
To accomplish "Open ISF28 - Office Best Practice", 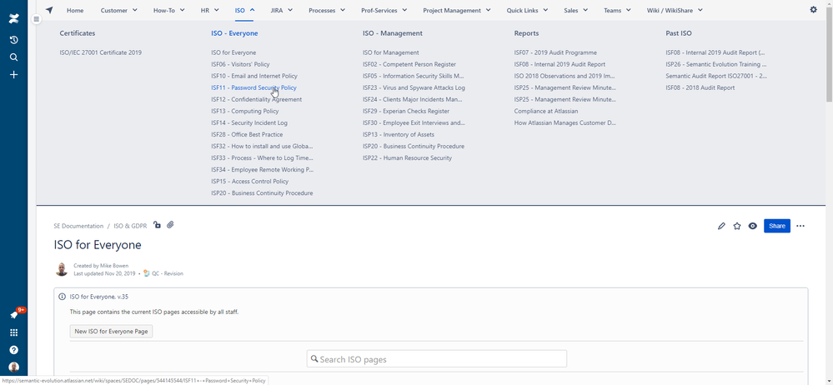I will tap(247, 134).
